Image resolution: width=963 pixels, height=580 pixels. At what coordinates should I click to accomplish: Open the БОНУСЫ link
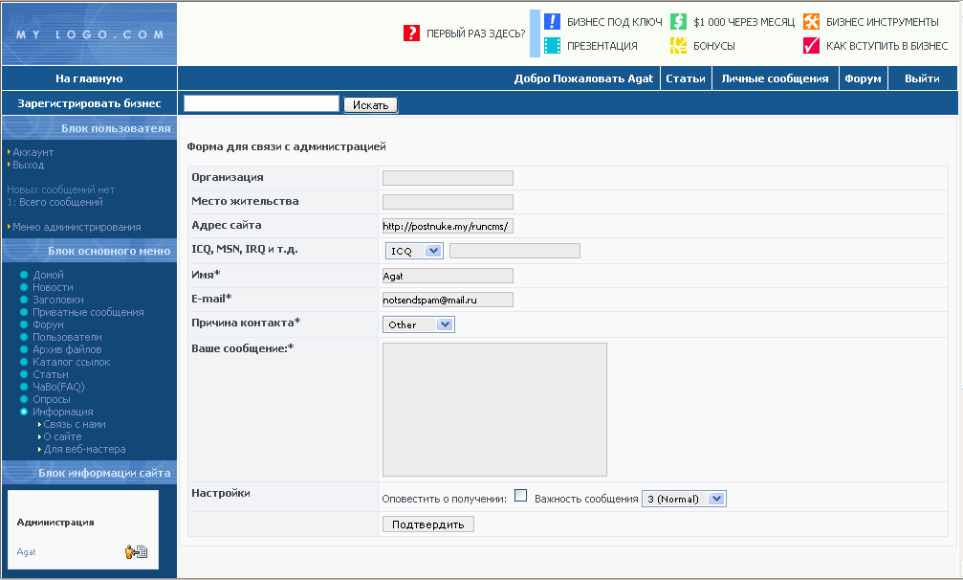point(714,46)
